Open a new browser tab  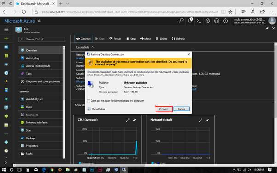(61, 4)
